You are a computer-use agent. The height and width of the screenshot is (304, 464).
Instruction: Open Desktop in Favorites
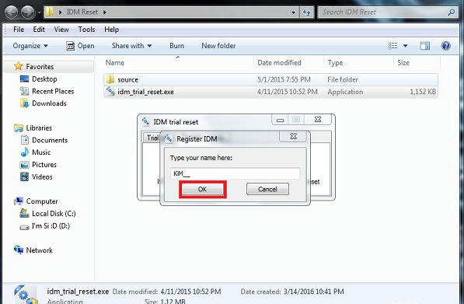44,79
